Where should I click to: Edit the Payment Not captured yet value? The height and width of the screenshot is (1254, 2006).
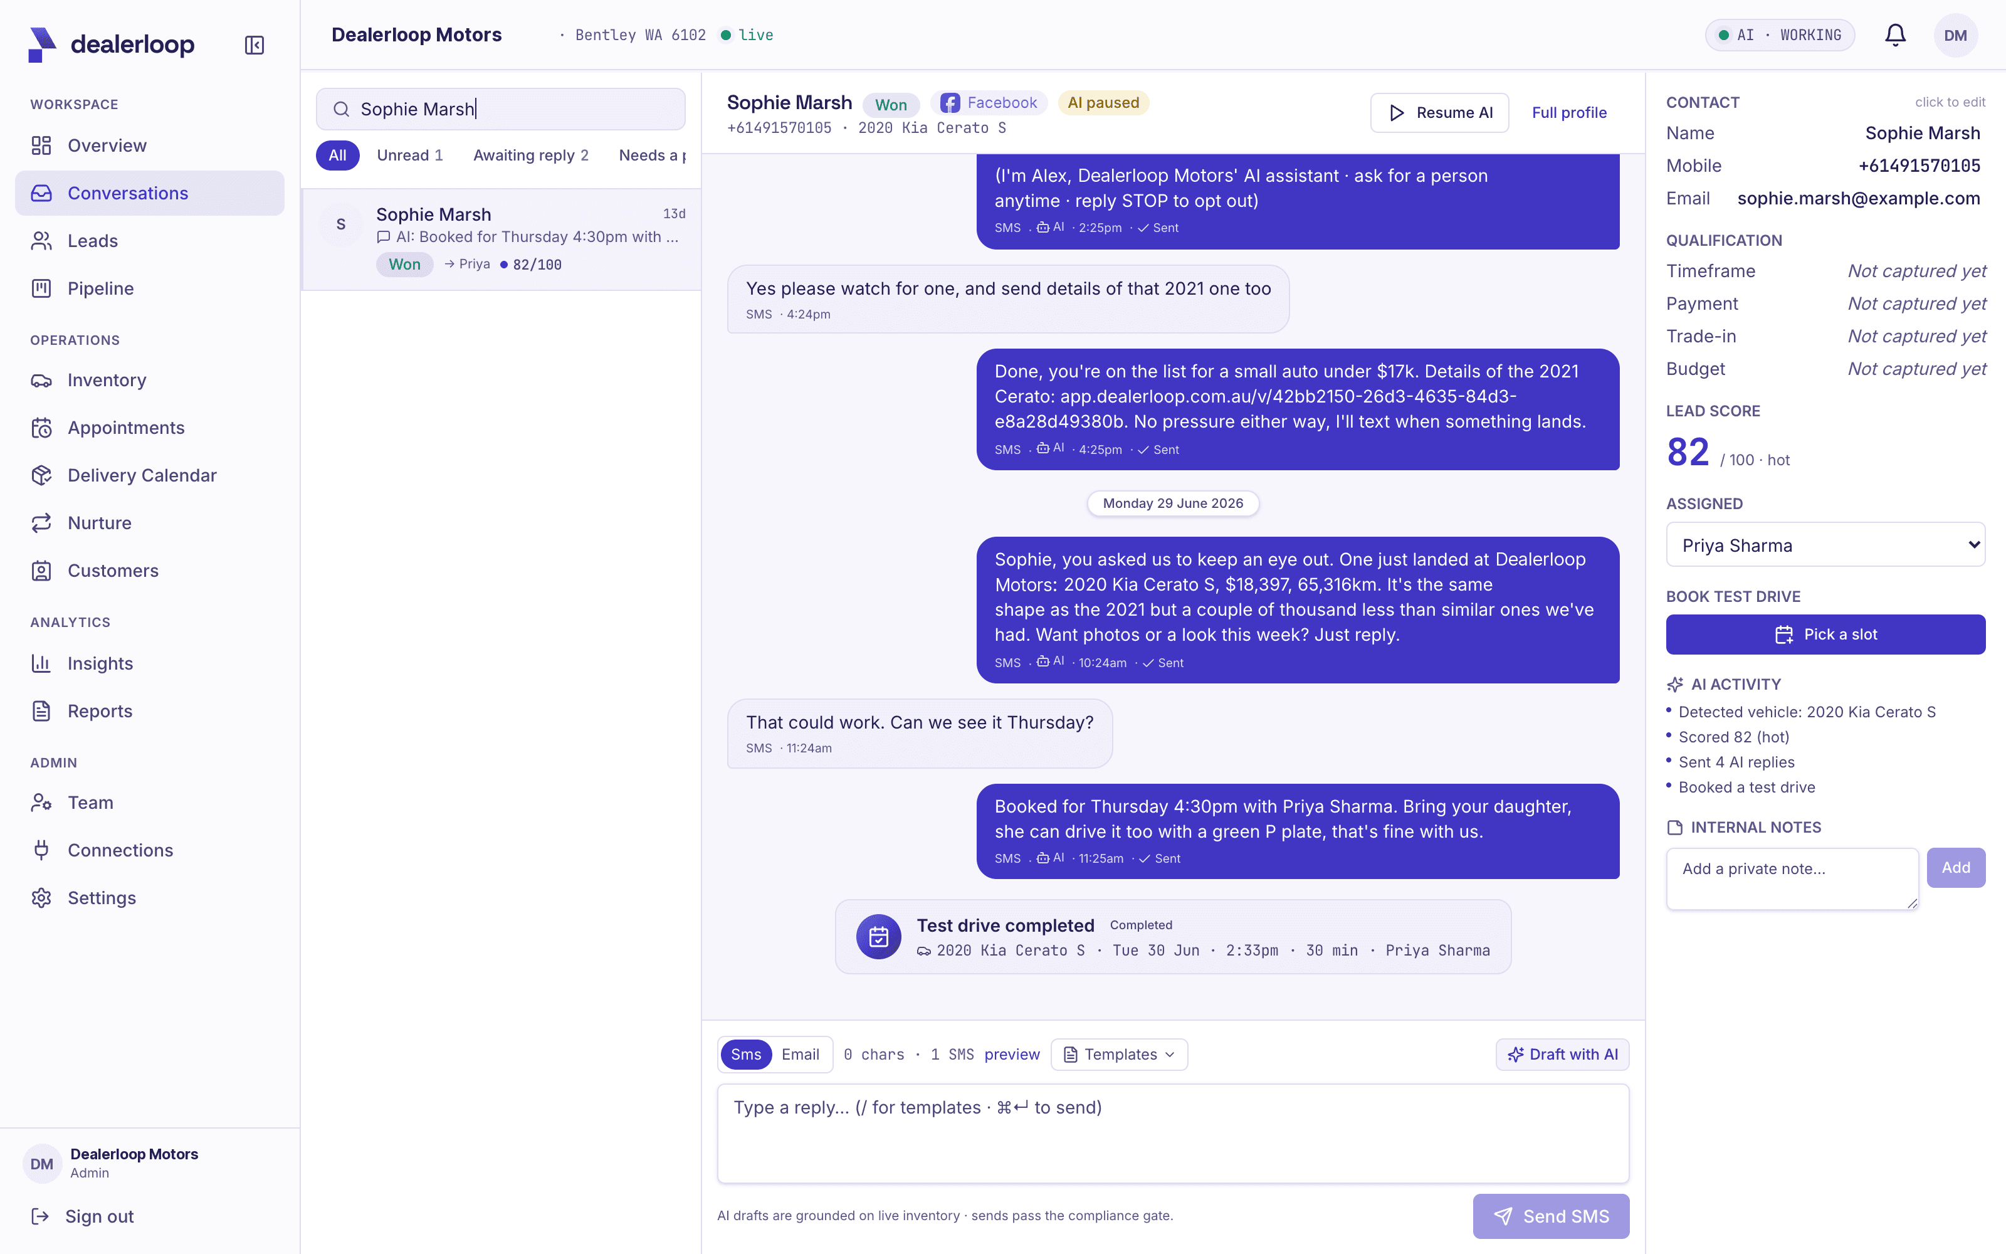coord(1916,304)
